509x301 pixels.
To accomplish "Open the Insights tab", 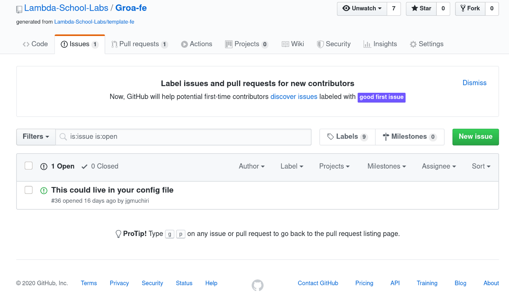I will [x=380, y=44].
